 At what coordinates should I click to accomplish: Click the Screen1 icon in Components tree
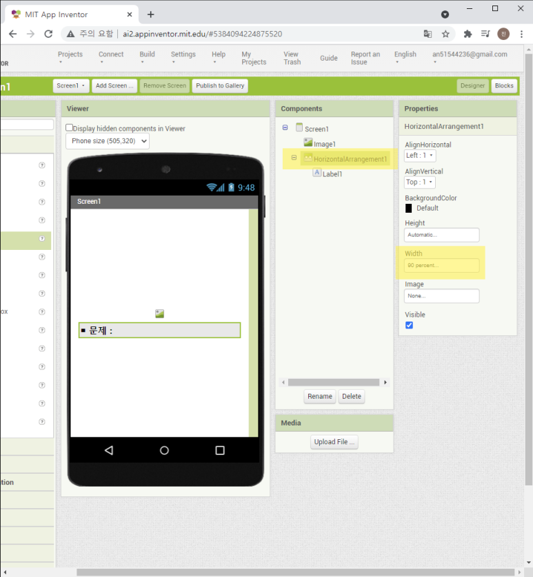click(299, 127)
